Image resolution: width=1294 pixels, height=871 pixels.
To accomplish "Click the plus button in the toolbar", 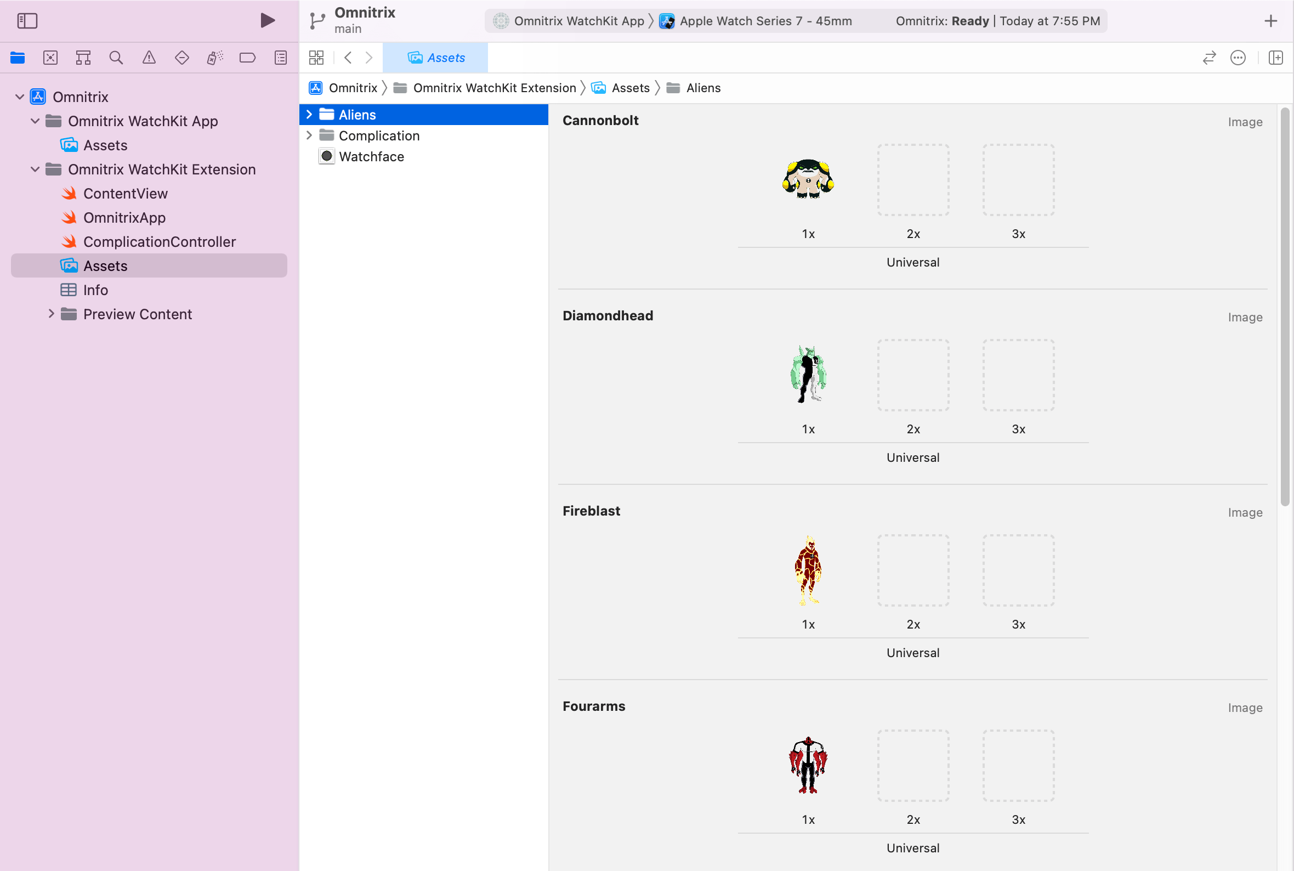I will point(1270,21).
